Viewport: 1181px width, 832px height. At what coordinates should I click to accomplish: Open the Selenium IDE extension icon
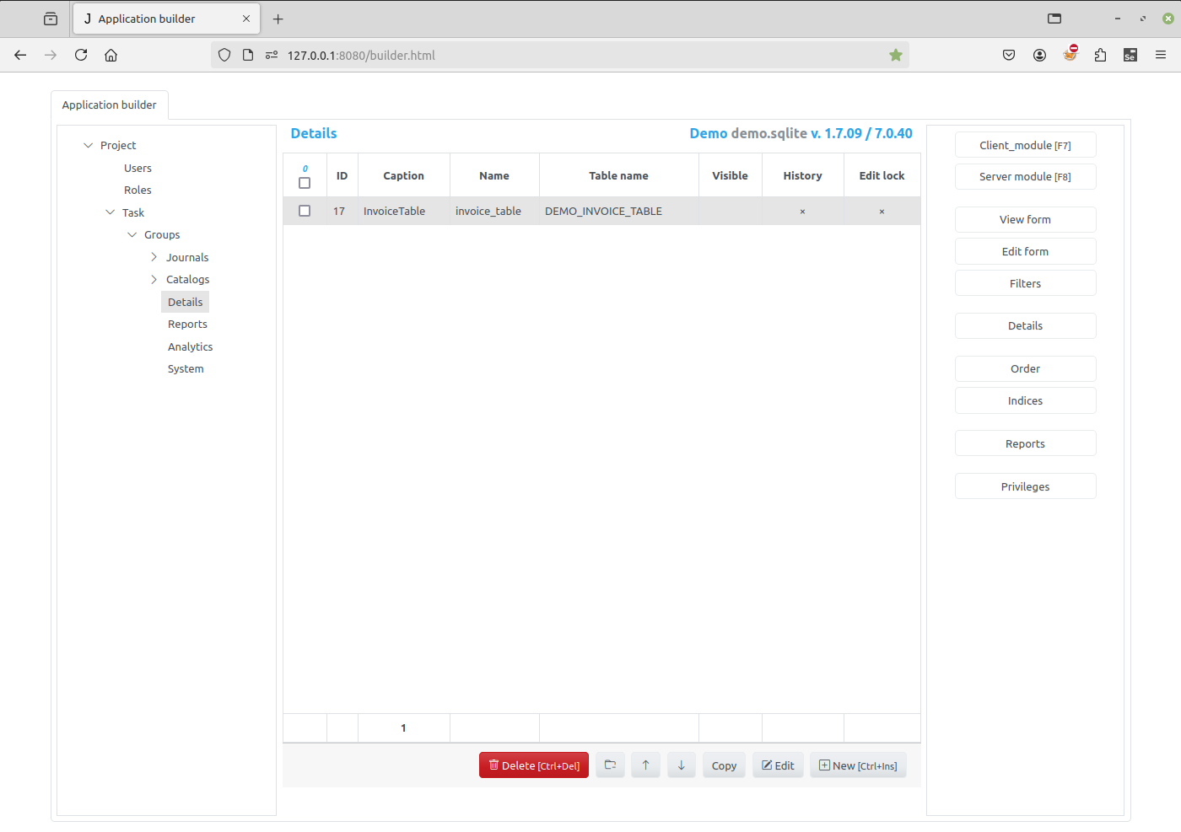pyautogui.click(x=1130, y=55)
